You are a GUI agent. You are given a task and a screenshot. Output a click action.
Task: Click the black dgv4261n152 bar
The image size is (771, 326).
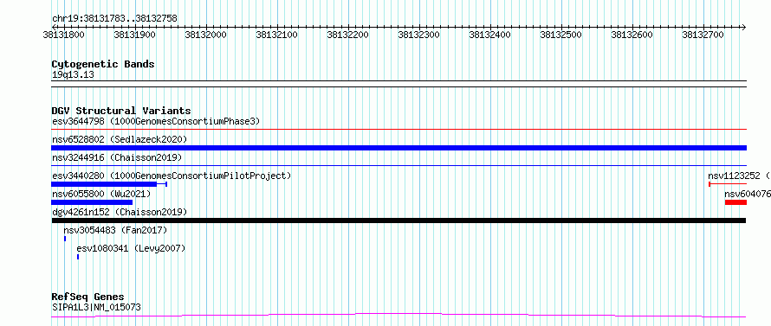point(398,221)
